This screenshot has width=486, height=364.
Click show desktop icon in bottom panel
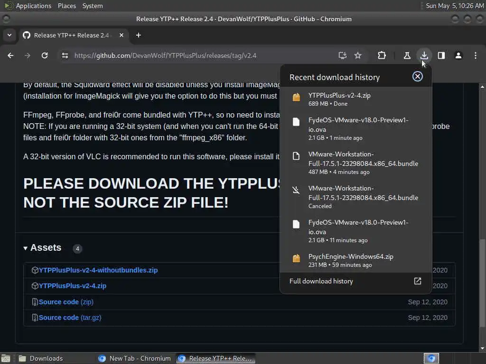pyautogui.click(x=6, y=358)
